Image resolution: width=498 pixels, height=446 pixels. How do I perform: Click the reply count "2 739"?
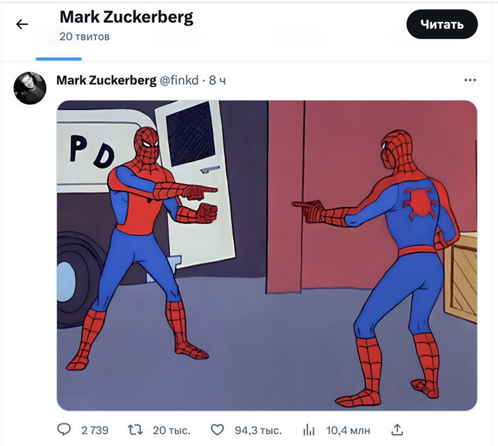click(x=95, y=430)
